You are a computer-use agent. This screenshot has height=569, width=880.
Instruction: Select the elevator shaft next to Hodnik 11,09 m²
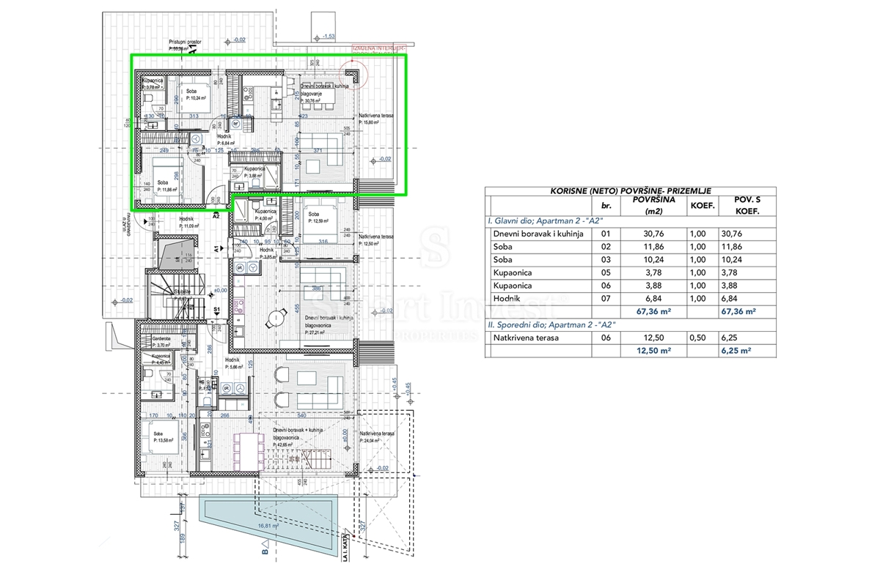[175, 254]
